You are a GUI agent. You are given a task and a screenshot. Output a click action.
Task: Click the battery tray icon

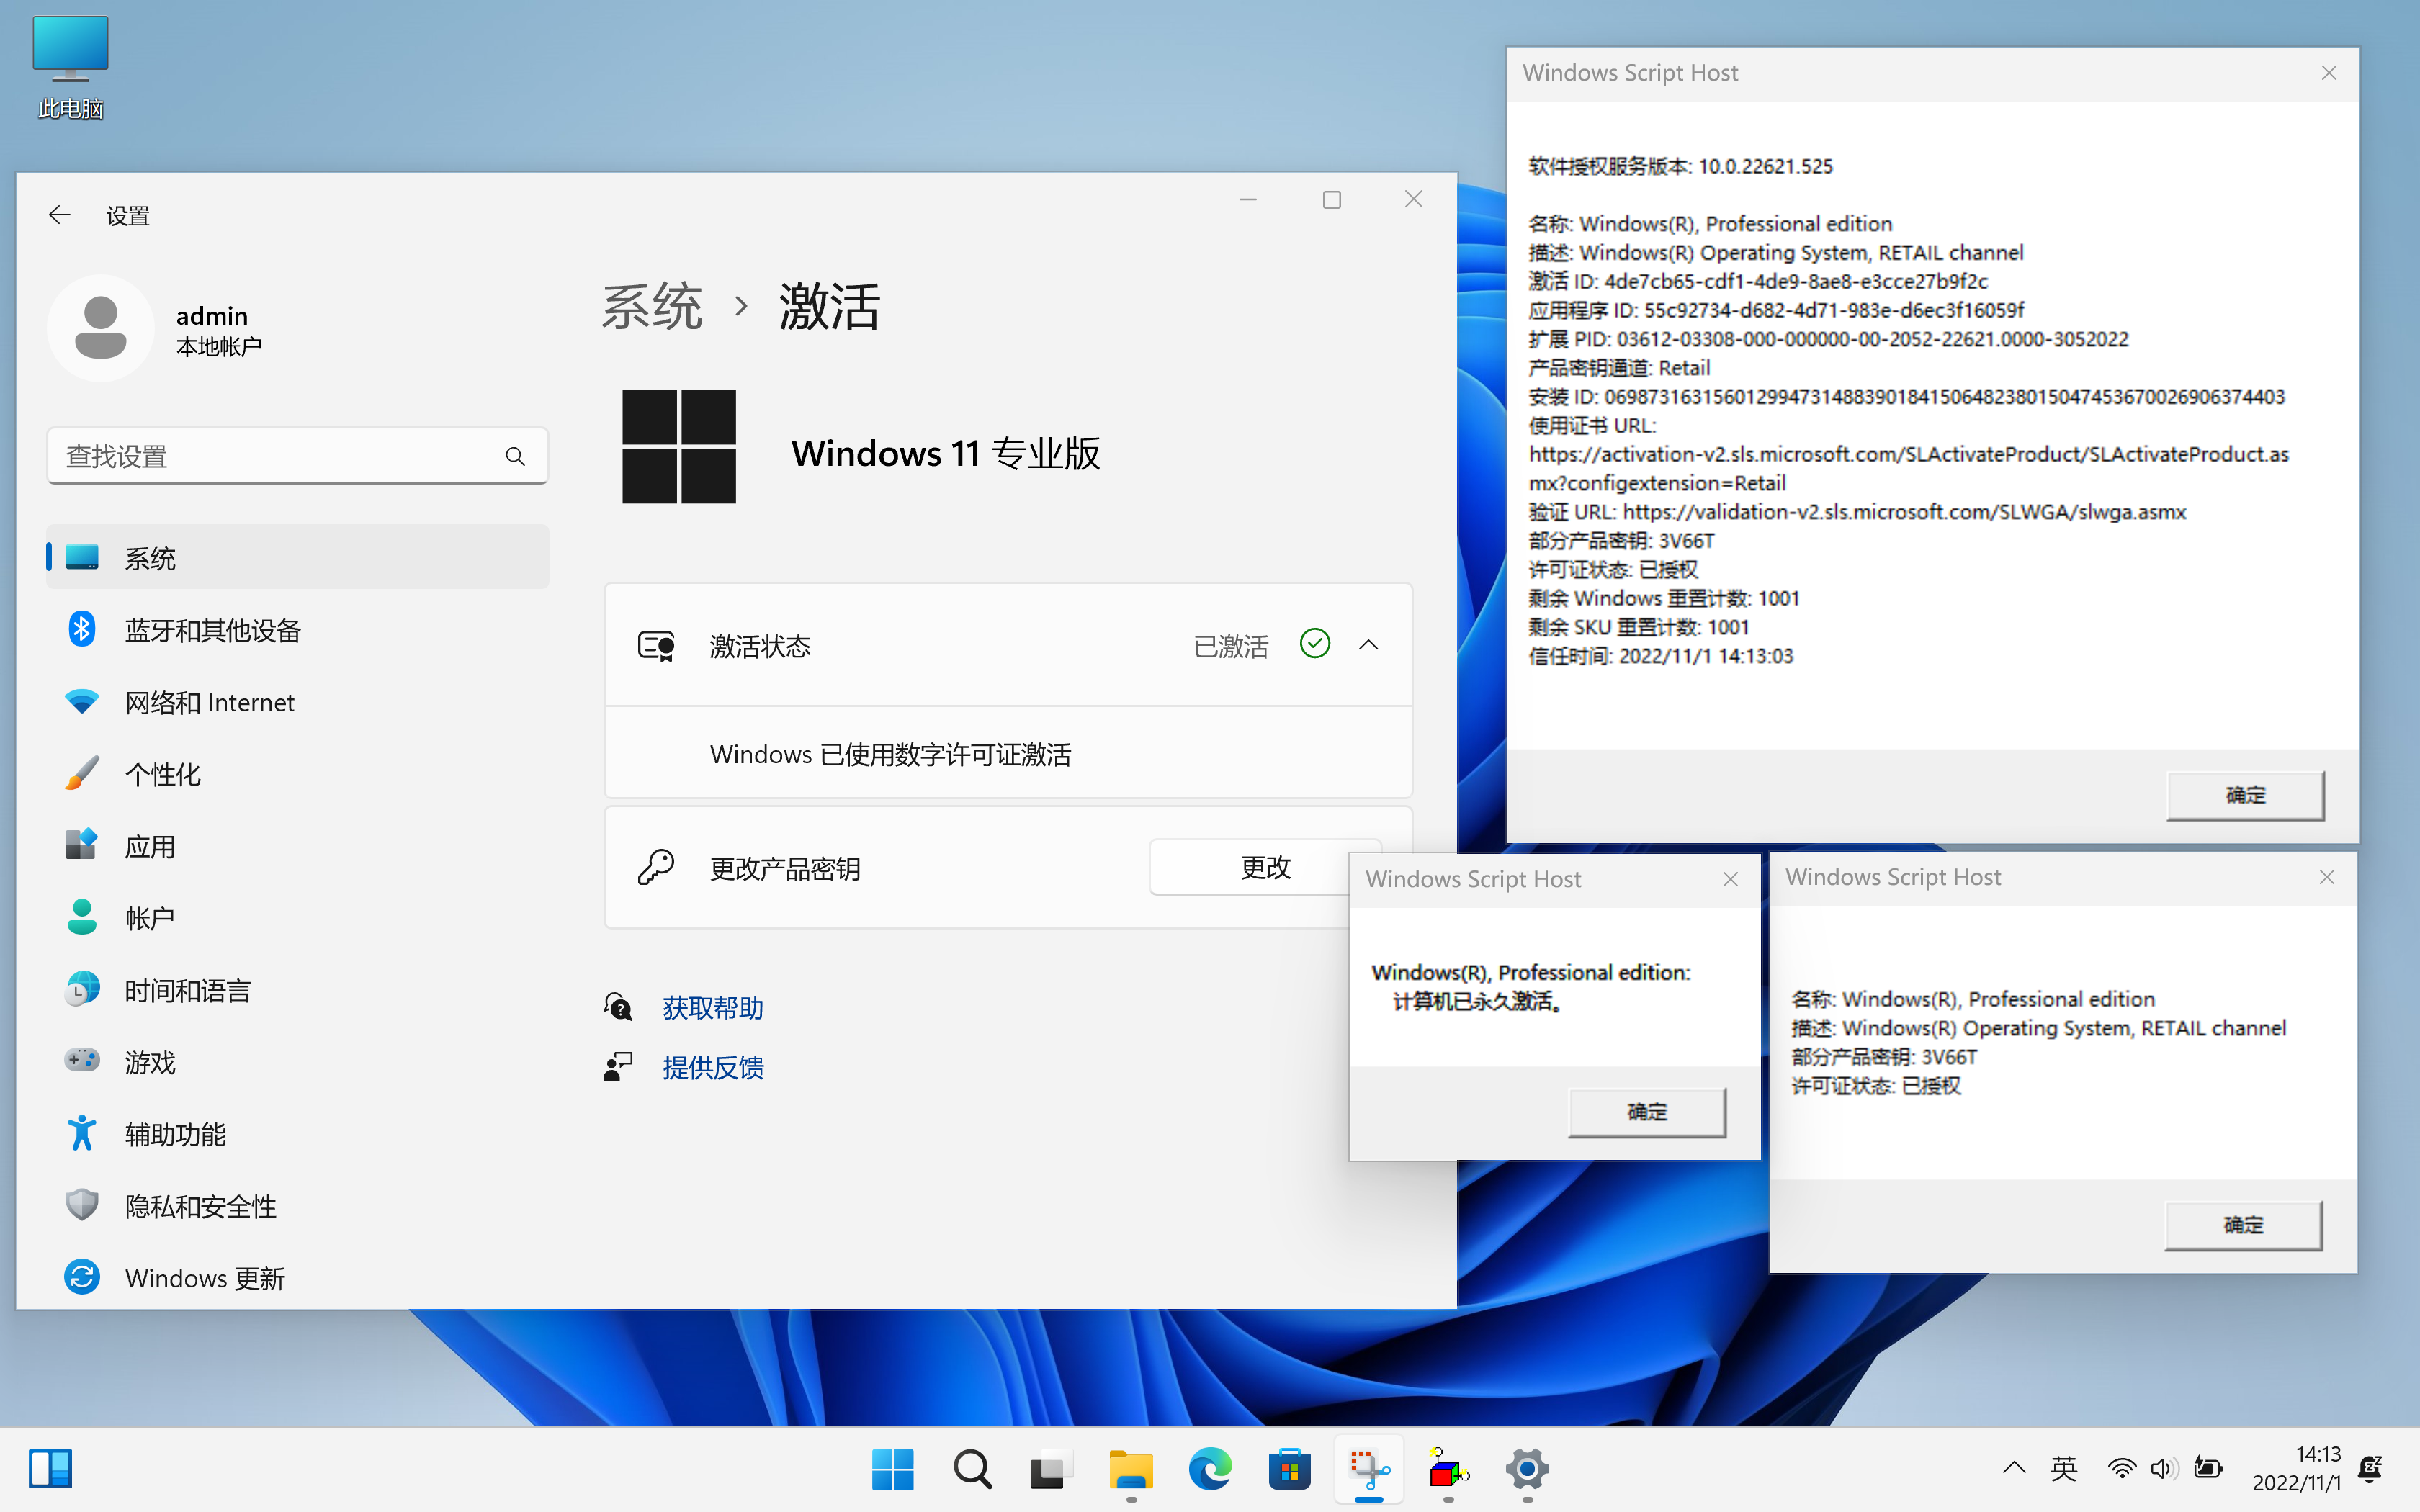click(2207, 1468)
